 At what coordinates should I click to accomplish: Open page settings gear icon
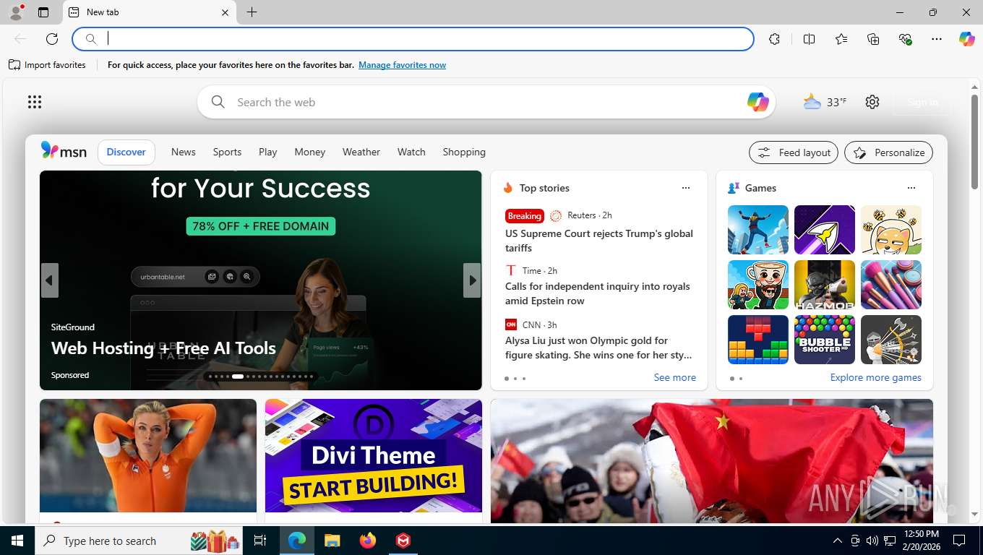point(872,102)
